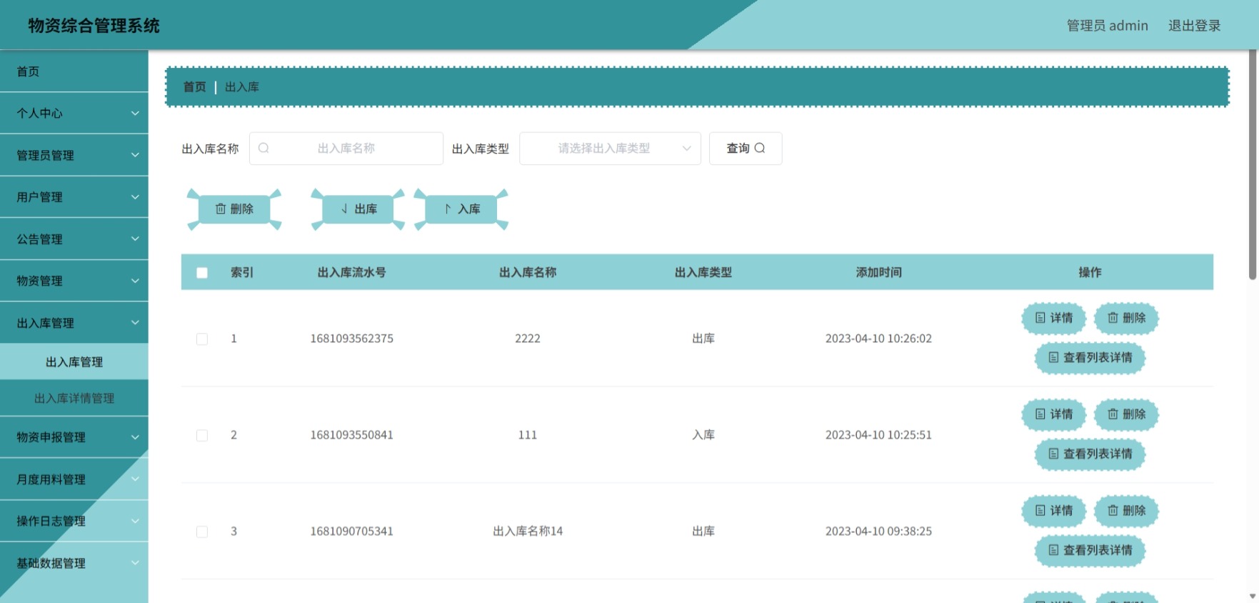Image resolution: width=1259 pixels, height=603 pixels.
Task: Click the trash icon on the top 删除 button
Action: click(x=221, y=209)
